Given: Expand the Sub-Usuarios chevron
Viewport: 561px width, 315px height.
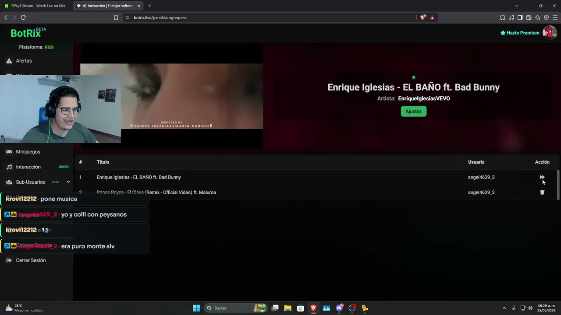Looking at the screenshot, I should pos(68,182).
